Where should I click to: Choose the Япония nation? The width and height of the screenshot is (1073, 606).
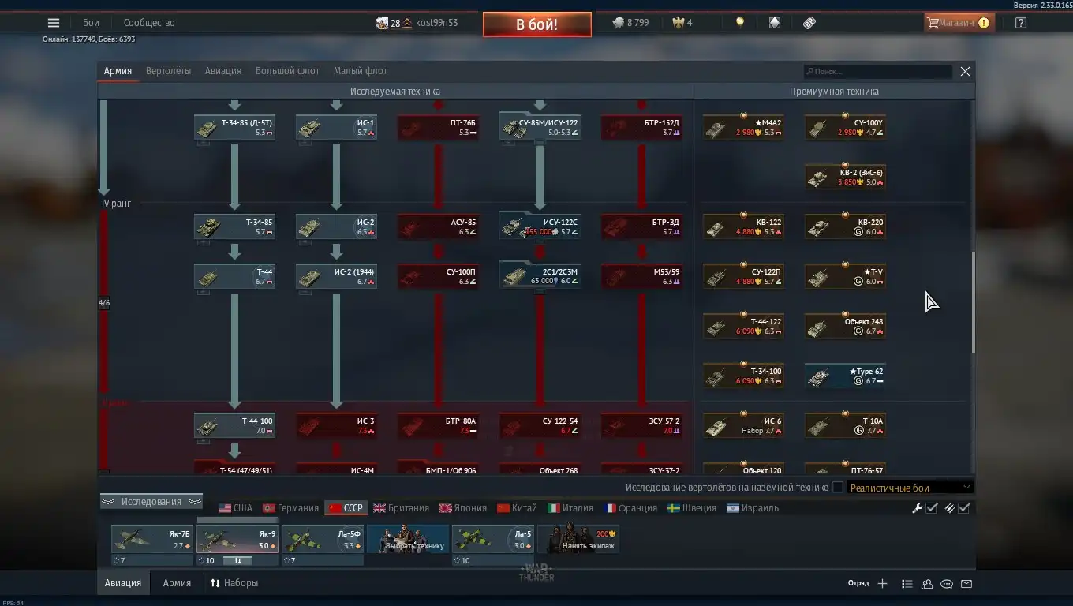click(x=463, y=508)
